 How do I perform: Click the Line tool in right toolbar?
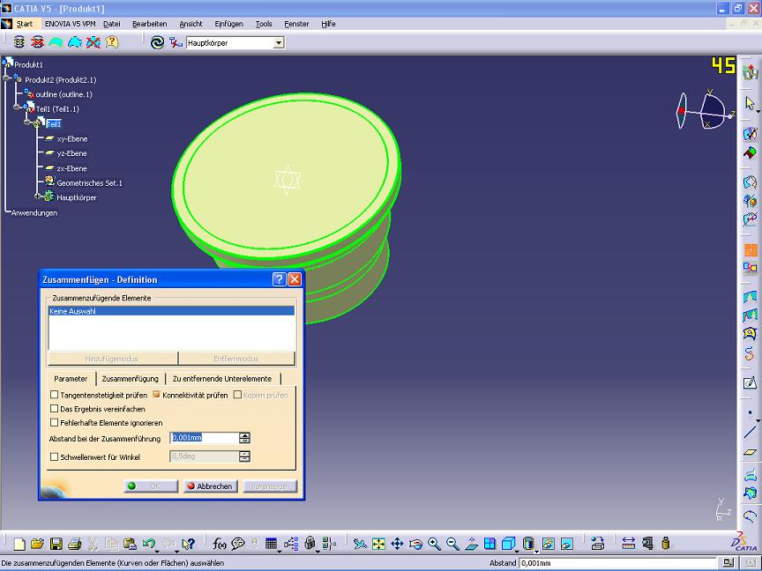point(750,432)
